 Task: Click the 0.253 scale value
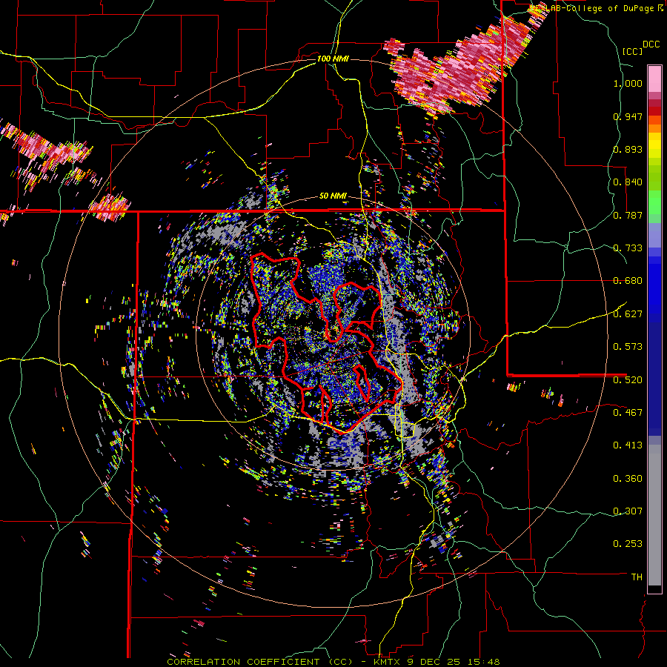628,544
